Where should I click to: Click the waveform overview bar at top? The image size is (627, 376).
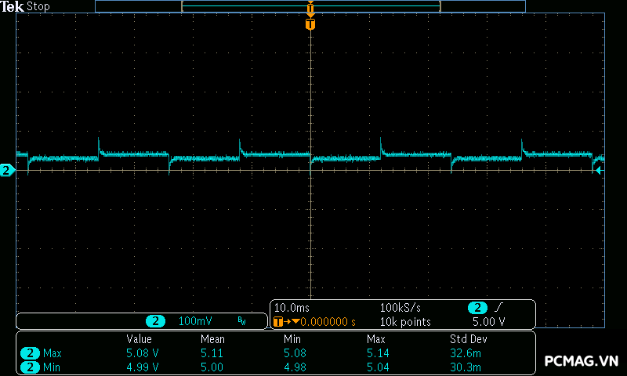[310, 6]
